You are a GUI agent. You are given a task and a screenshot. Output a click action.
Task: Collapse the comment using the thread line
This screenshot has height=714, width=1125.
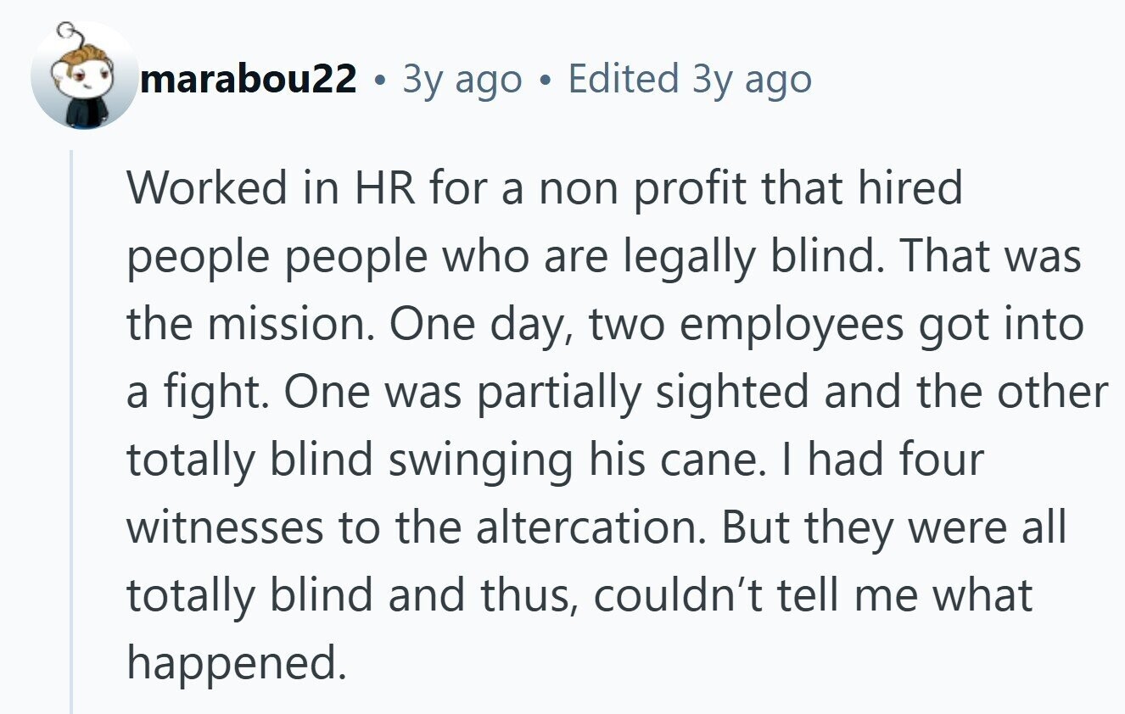[x=71, y=424]
